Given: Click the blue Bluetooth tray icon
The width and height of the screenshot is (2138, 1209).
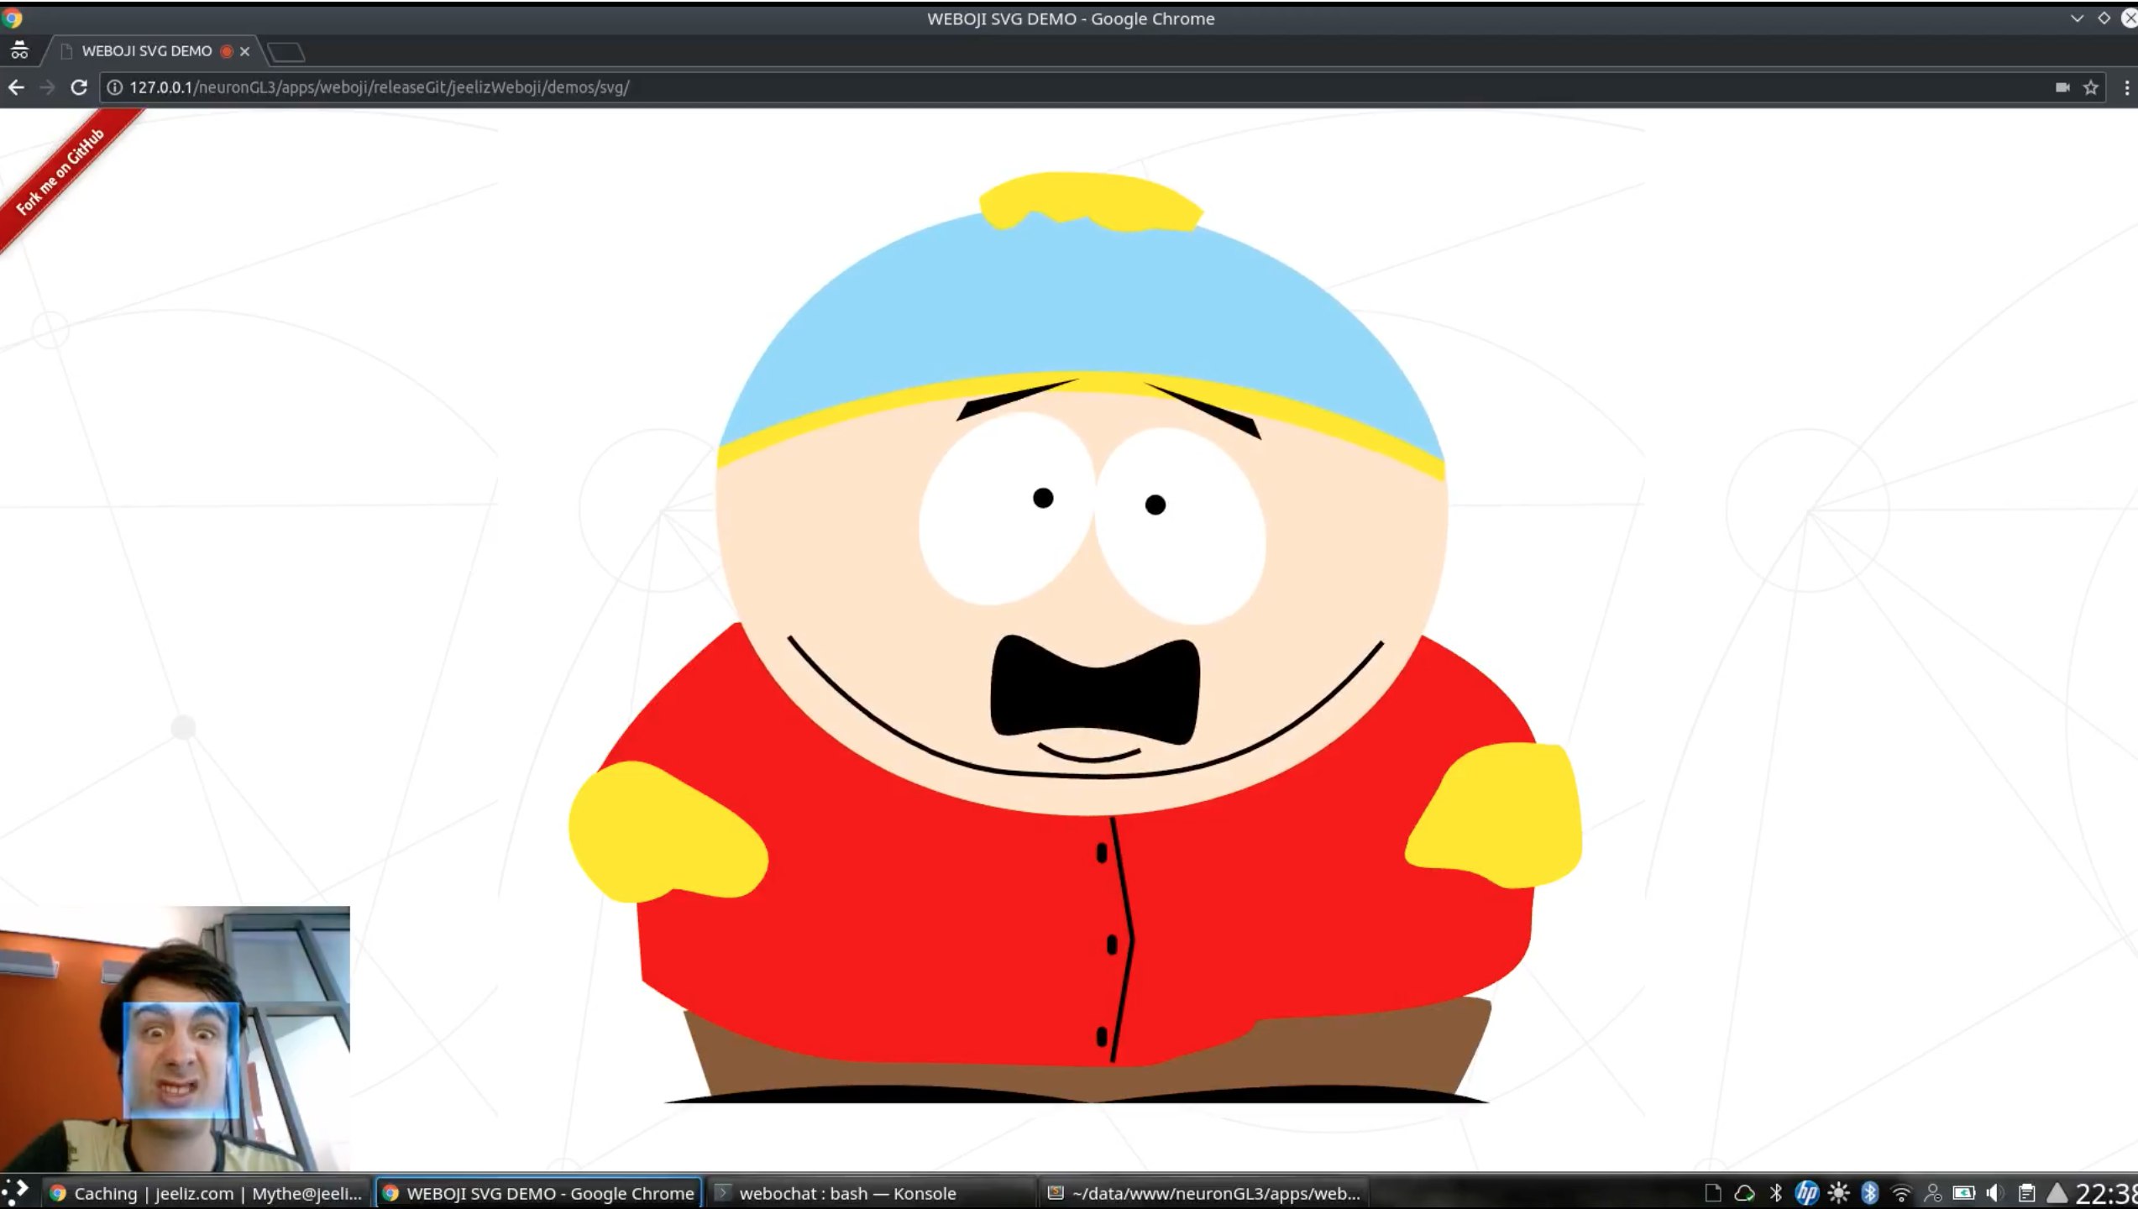Looking at the screenshot, I should pyautogui.click(x=1870, y=1193).
